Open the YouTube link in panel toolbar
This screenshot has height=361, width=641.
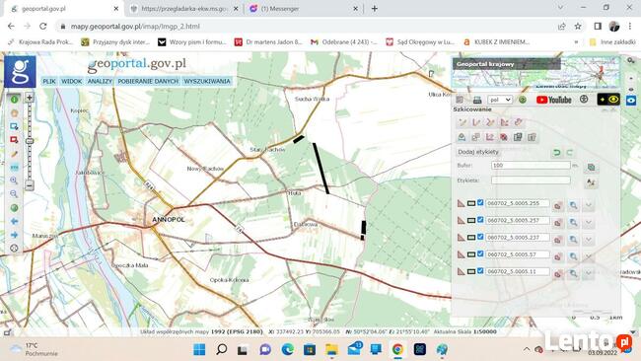554,100
